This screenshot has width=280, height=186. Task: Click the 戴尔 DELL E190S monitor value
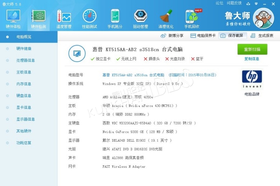pos(137,141)
